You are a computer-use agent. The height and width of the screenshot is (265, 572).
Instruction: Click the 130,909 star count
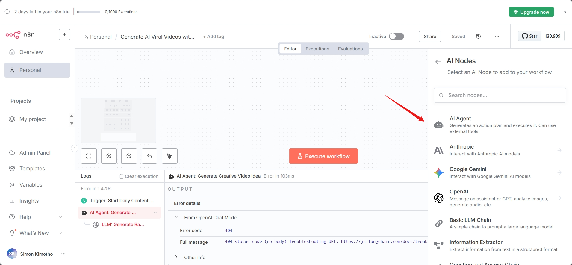click(553, 36)
